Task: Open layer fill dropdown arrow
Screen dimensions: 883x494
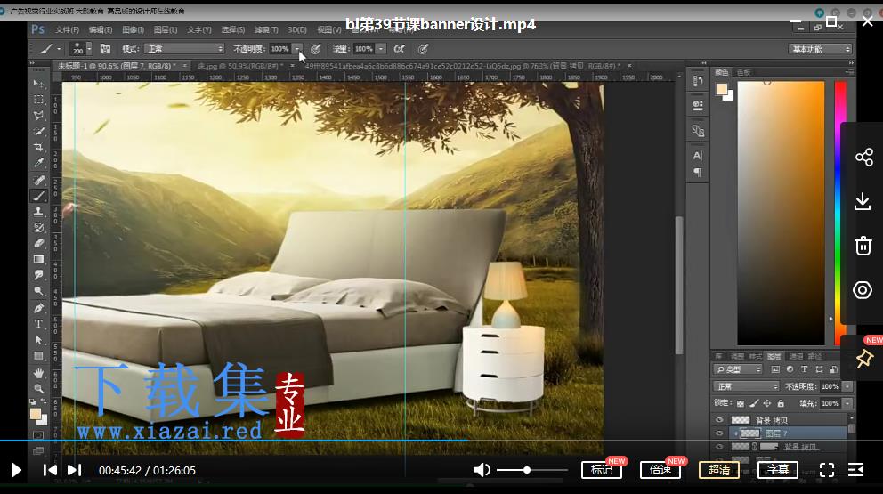Action: coord(847,403)
